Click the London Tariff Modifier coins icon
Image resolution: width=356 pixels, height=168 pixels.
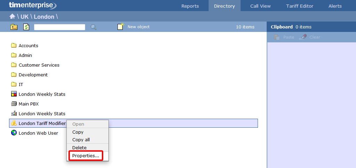[14, 123]
